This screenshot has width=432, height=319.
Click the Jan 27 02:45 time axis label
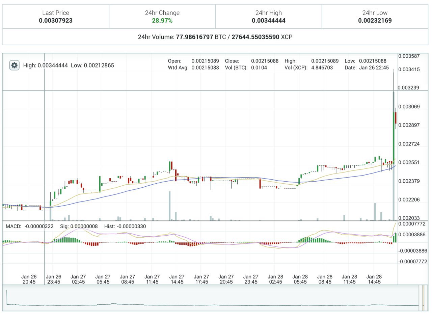[78, 279]
